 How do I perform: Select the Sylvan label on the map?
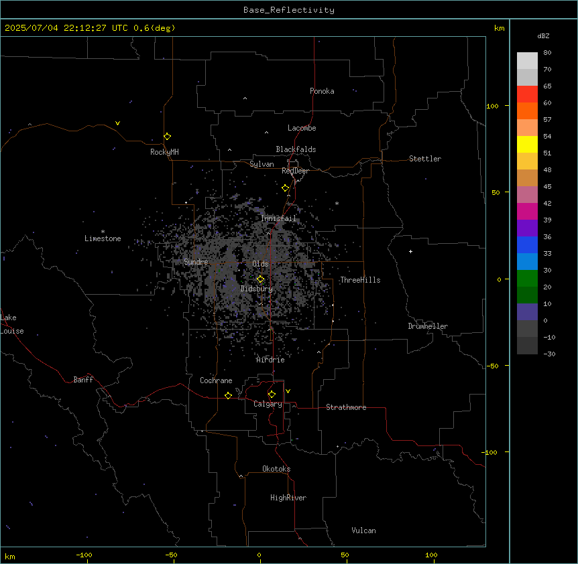click(262, 164)
